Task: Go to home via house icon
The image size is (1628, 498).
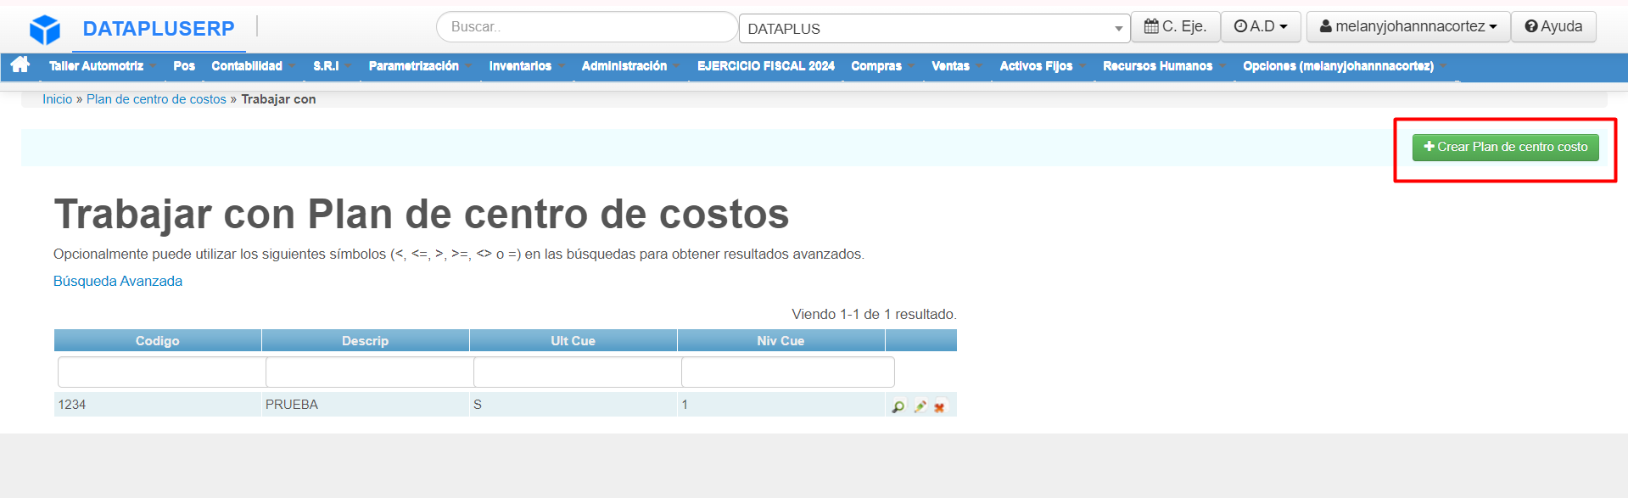Action: [x=20, y=64]
